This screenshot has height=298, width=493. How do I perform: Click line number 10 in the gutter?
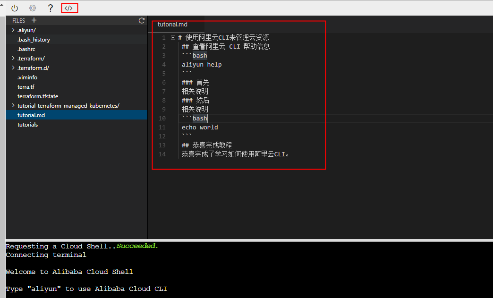(162, 119)
